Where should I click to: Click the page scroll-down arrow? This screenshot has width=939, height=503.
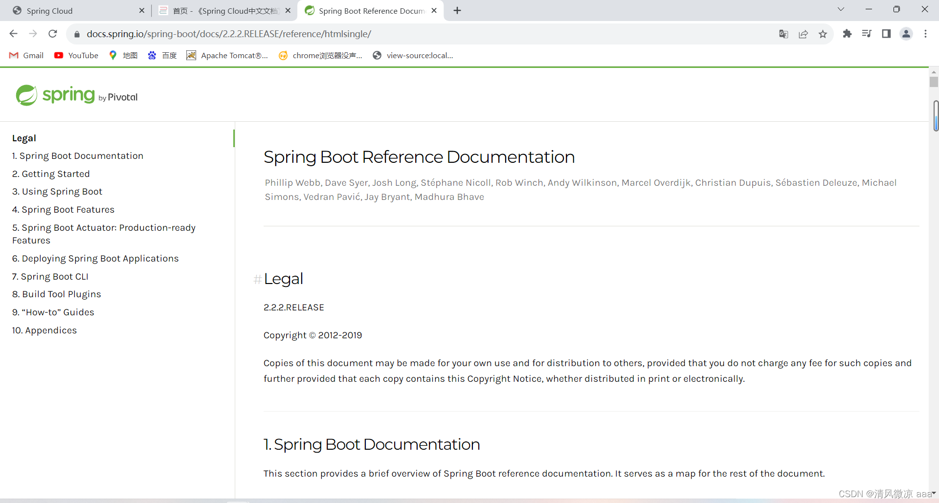tap(934, 493)
